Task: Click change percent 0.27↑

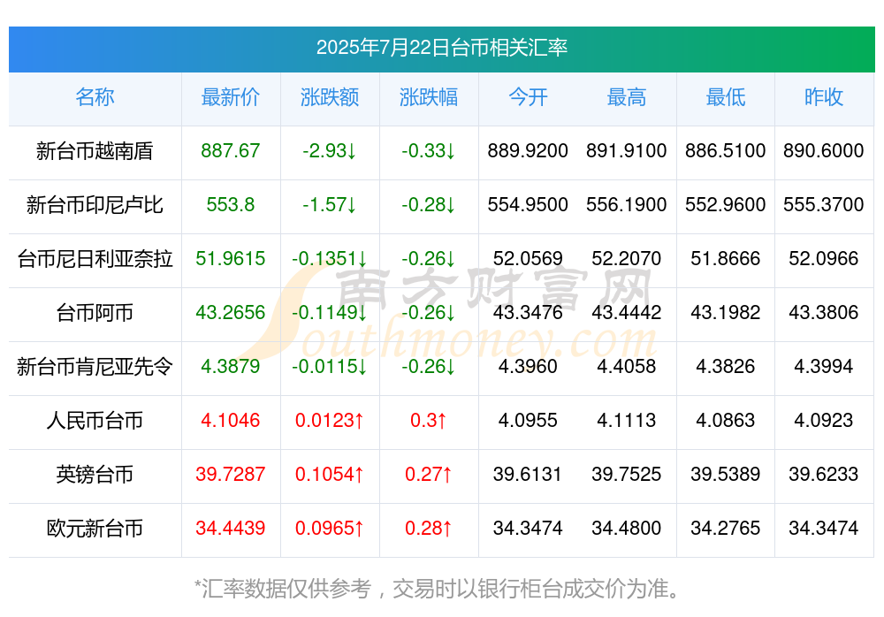Action: click(429, 475)
